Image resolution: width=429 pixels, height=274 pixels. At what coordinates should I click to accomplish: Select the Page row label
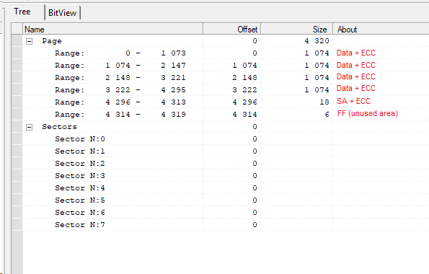click(52, 41)
